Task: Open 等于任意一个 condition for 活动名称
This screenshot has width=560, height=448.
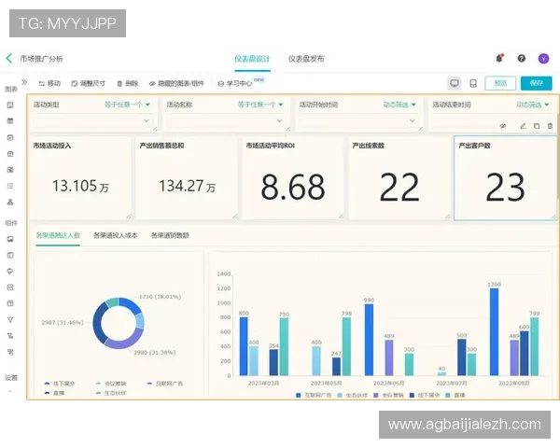Action: 260,105
